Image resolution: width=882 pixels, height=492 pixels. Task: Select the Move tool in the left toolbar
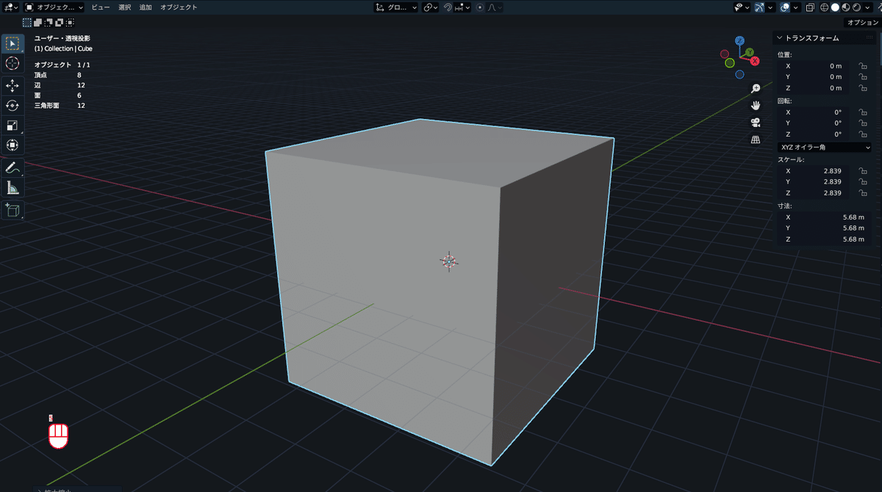coord(12,86)
